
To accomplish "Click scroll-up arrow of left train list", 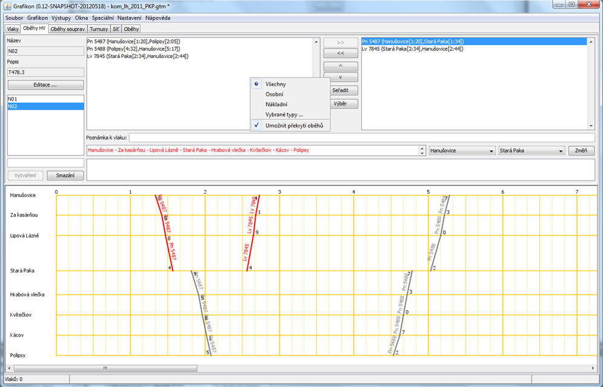I will coord(316,42).
